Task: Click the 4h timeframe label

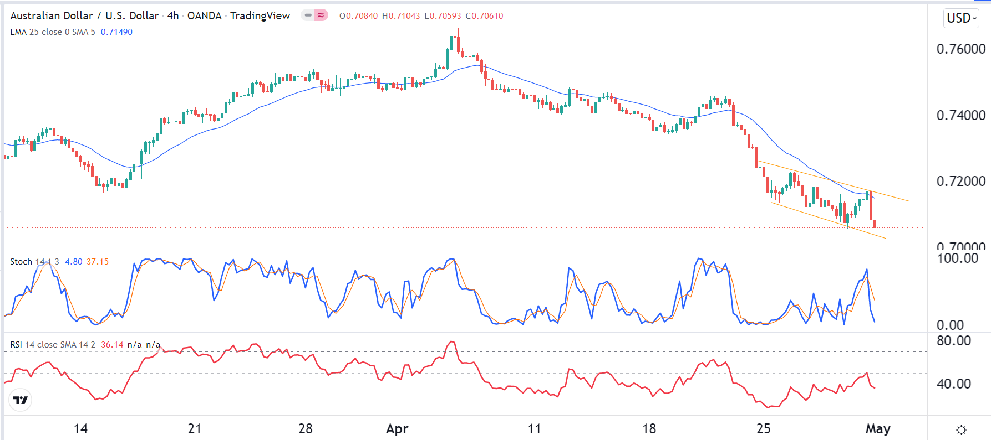Action: (x=172, y=15)
